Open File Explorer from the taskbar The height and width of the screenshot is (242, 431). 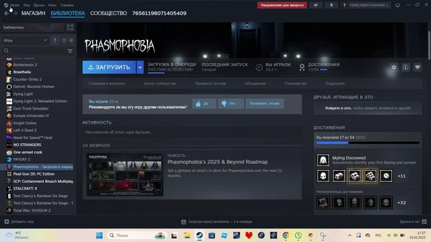[187, 235]
